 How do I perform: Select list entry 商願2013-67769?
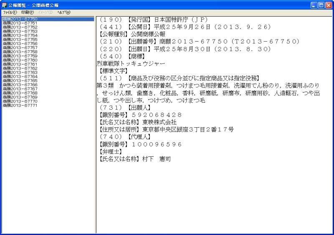pos(20,97)
